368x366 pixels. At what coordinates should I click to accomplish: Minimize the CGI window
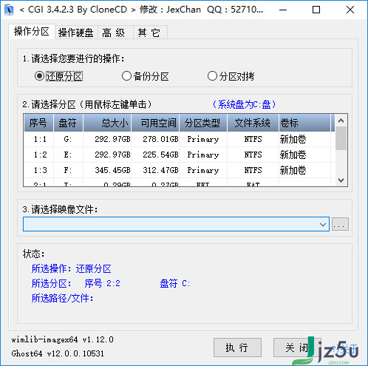coord(283,10)
